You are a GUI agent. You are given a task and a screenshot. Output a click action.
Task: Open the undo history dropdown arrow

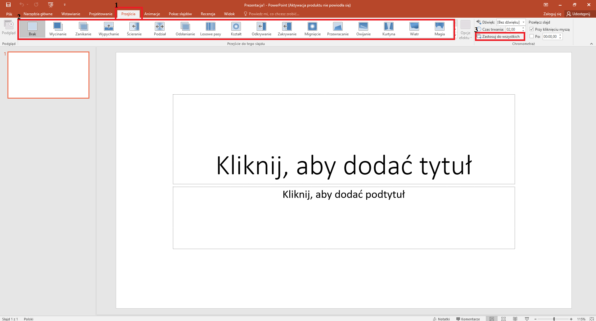28,5
